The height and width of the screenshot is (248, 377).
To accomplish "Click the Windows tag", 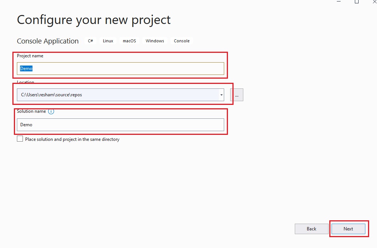I will [155, 41].
